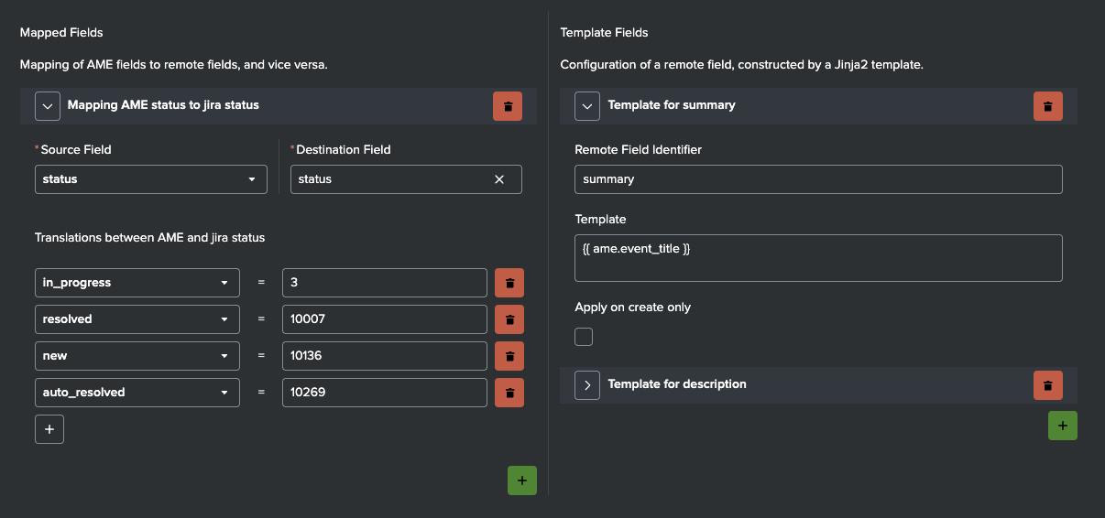Delete the resolved translation row
This screenshot has width=1105, height=518.
pyautogui.click(x=509, y=319)
